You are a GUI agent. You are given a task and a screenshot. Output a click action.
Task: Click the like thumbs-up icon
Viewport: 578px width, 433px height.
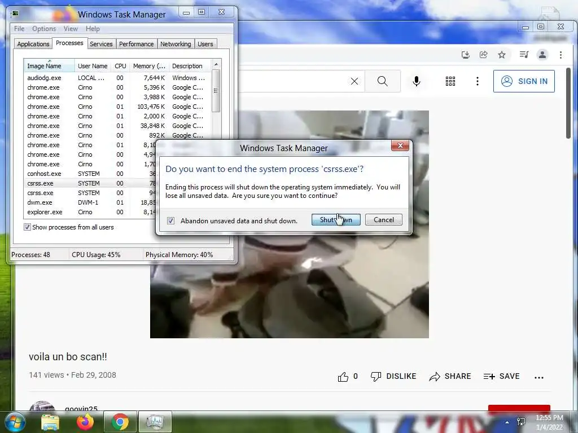tap(343, 377)
